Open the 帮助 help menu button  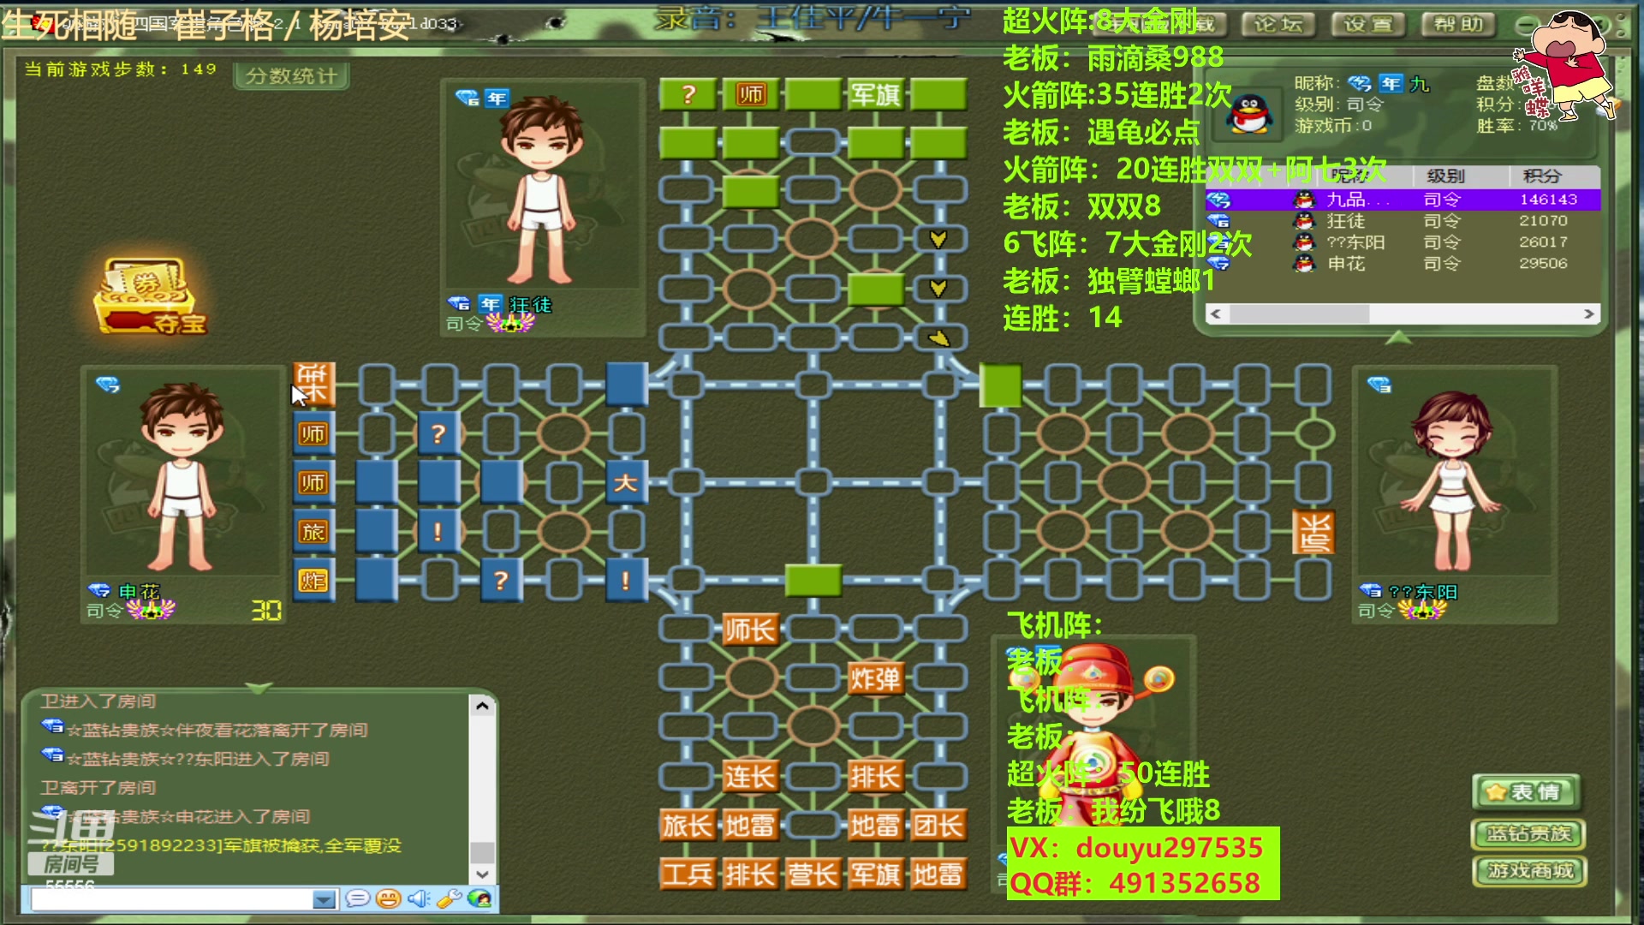(1458, 25)
